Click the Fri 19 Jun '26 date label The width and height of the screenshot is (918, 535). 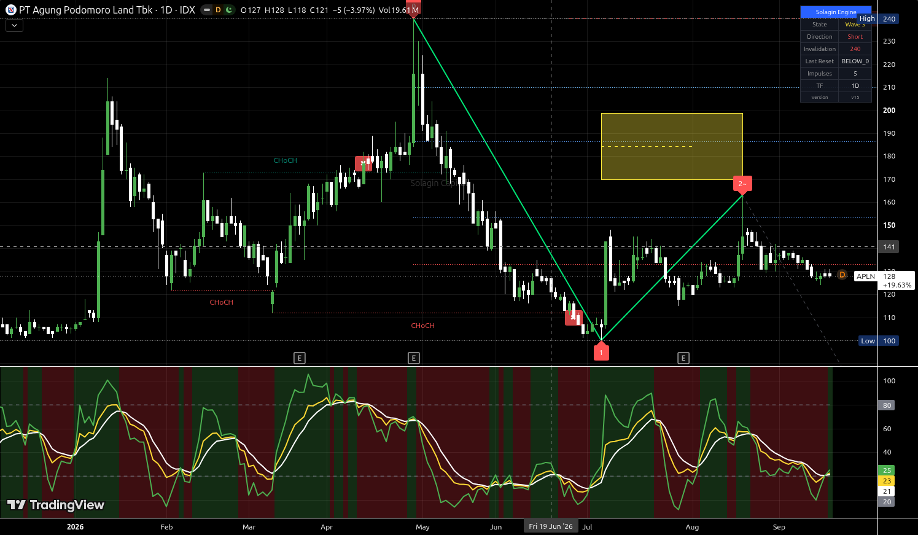click(551, 526)
